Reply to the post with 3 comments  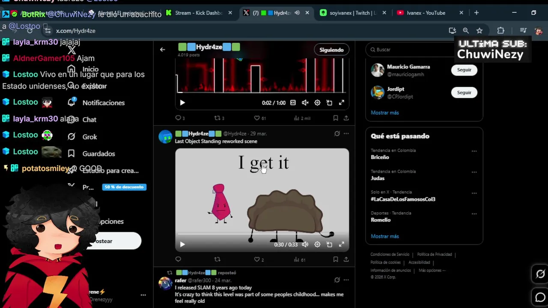[180, 118]
